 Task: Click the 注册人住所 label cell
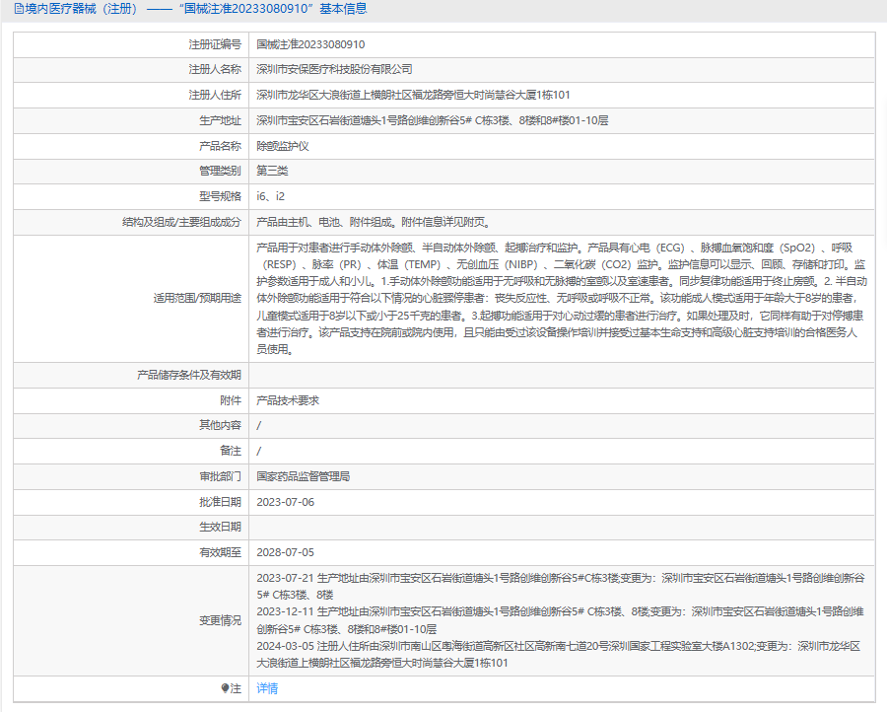[131, 95]
